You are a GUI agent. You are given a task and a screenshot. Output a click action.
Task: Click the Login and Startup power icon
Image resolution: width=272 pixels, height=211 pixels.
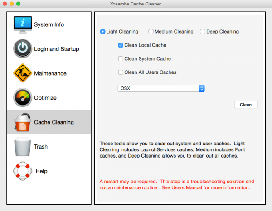[23, 48]
